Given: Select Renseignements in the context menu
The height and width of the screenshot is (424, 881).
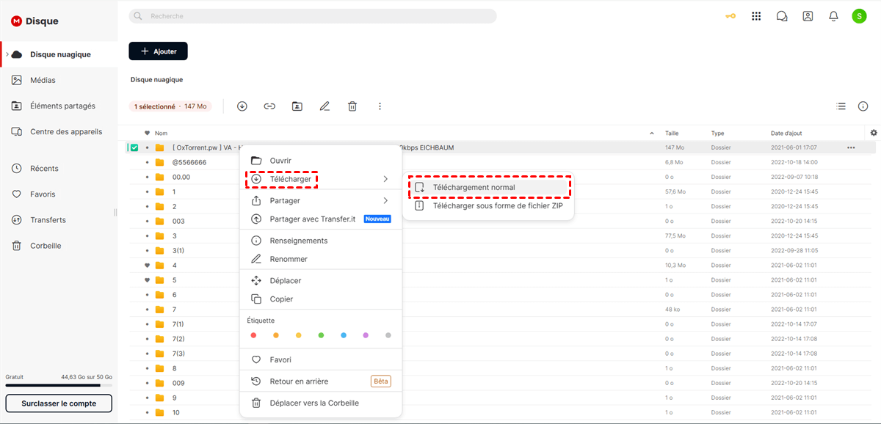Looking at the screenshot, I should (x=321, y=241).
